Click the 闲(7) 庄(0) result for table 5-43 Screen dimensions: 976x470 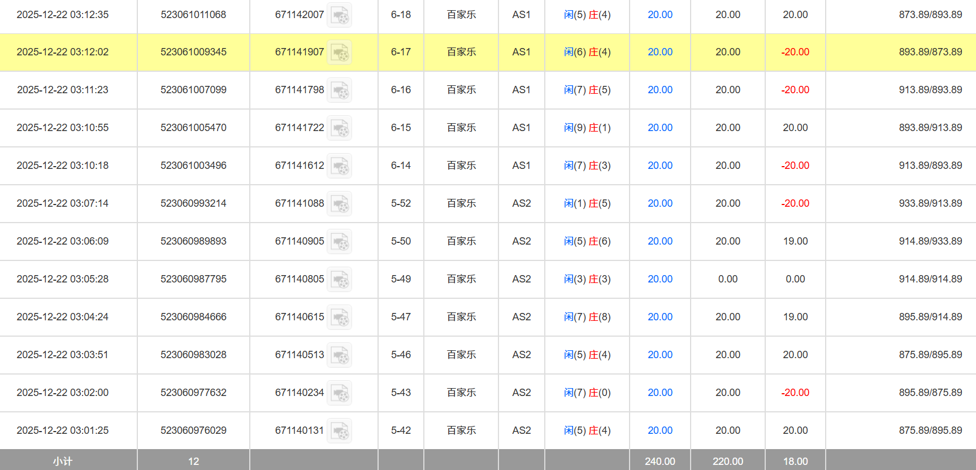click(x=587, y=393)
